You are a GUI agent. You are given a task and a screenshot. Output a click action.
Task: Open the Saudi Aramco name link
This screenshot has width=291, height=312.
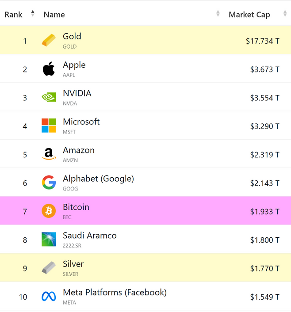point(90,236)
